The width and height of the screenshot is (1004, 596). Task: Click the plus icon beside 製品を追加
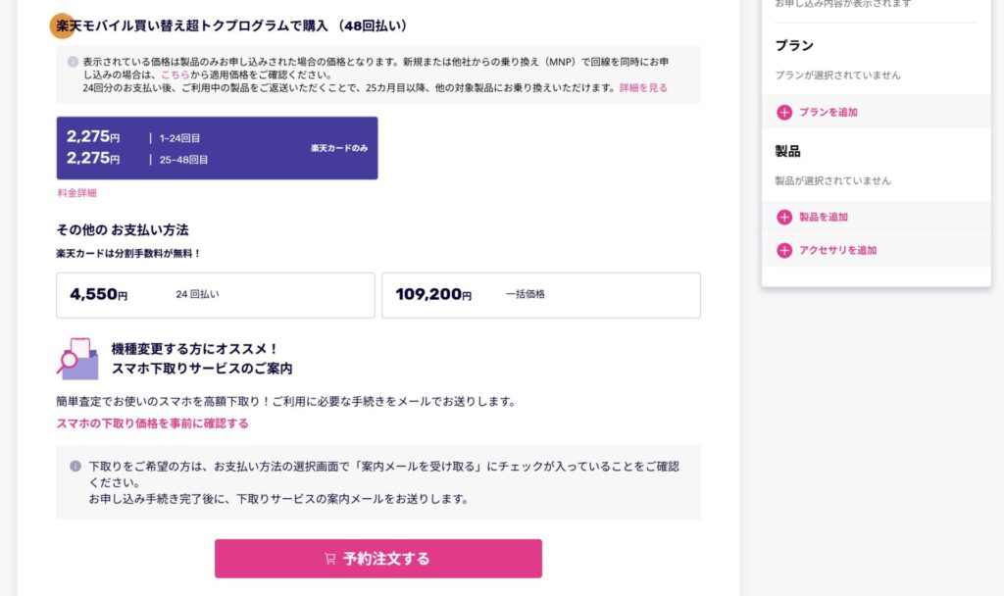[x=784, y=218]
